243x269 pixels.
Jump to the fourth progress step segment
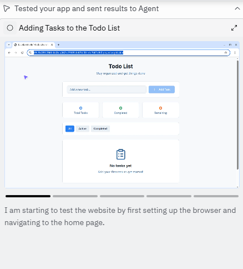(x=169, y=196)
